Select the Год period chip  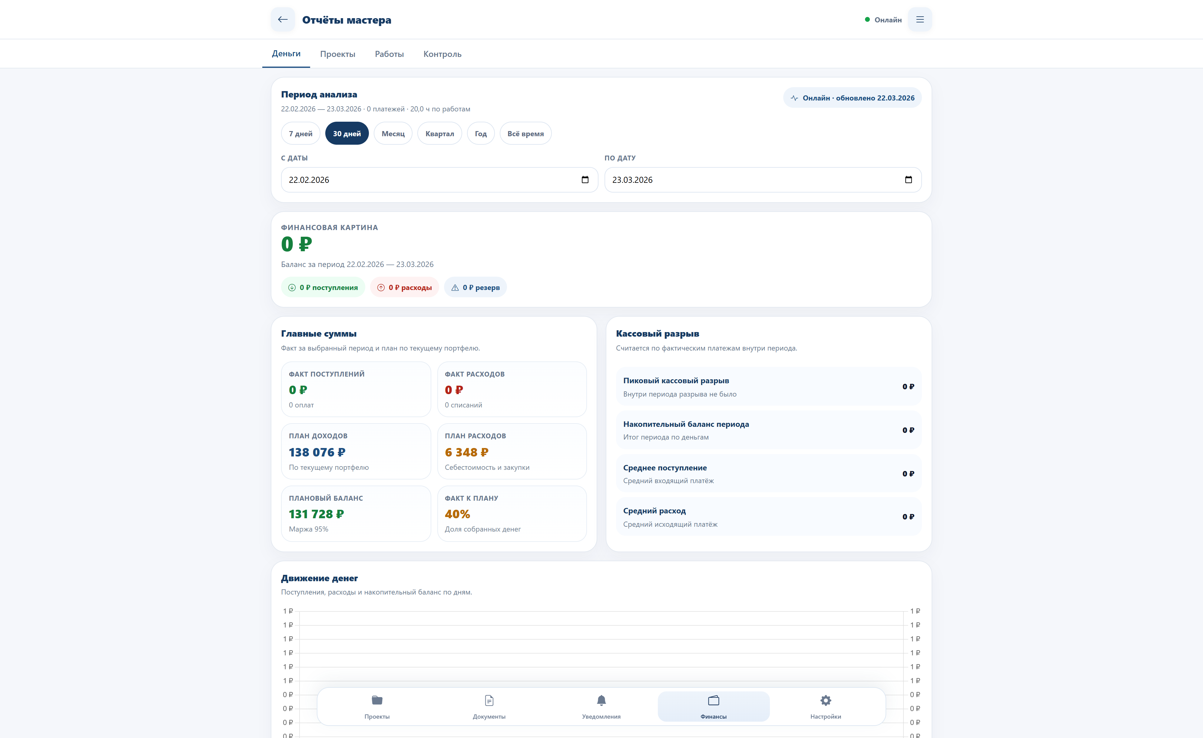[x=480, y=134]
